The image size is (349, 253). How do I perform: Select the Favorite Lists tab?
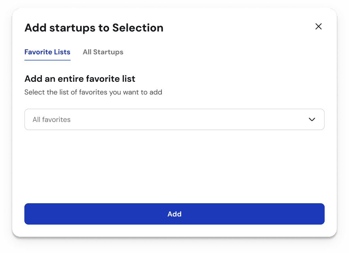47,52
